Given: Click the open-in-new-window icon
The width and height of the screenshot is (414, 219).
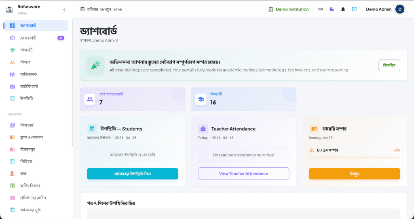Looking at the screenshot, I should click(354, 9).
